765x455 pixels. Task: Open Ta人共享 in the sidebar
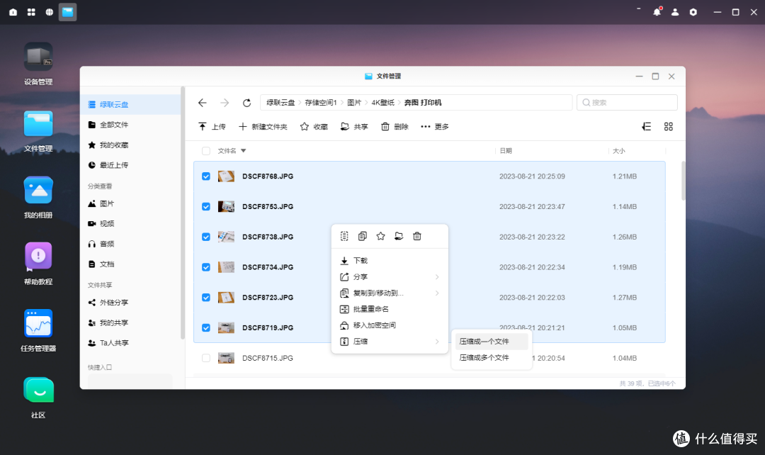(130, 343)
